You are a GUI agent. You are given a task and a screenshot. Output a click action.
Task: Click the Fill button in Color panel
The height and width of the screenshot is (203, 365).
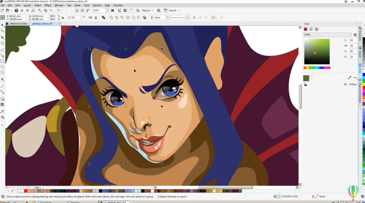tap(345, 84)
